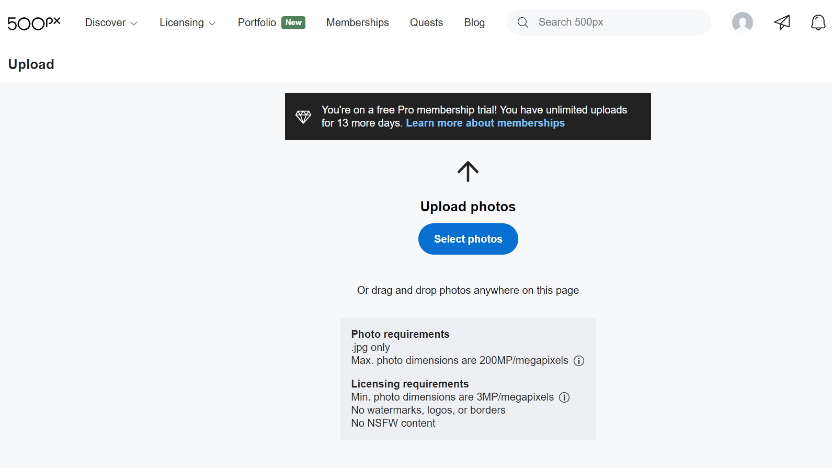The width and height of the screenshot is (832, 468).
Task: Click 'No NSFW content' text
Action: point(393,423)
